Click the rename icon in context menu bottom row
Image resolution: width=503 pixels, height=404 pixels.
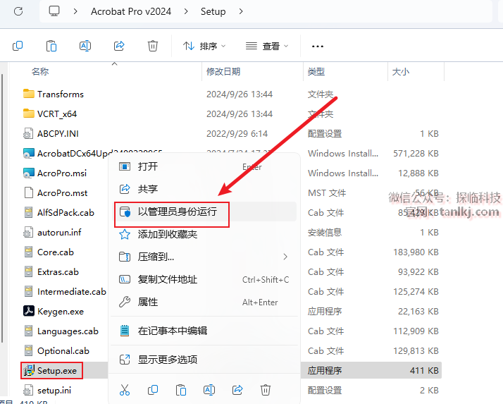click(209, 390)
